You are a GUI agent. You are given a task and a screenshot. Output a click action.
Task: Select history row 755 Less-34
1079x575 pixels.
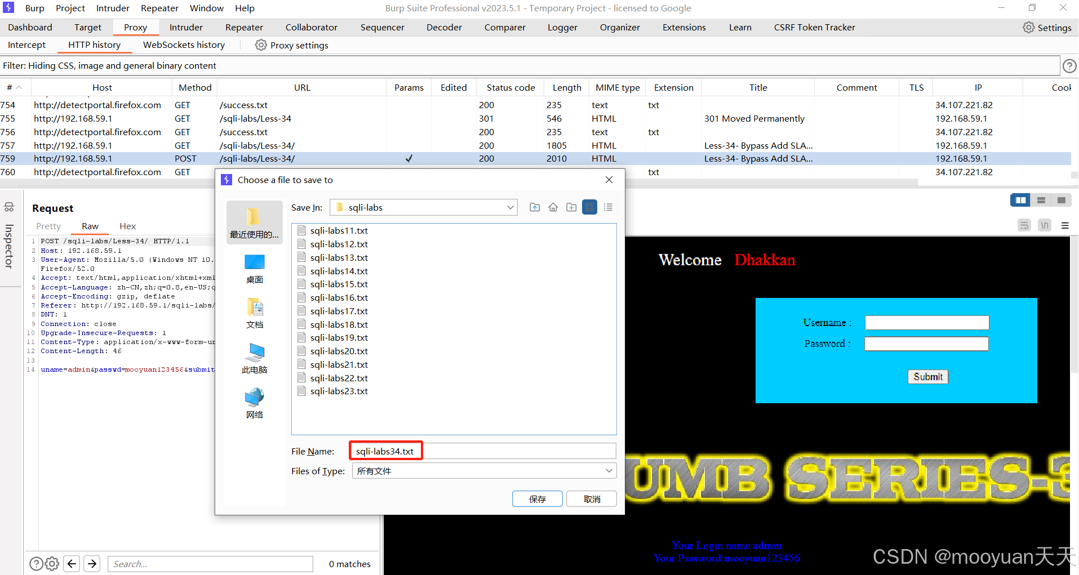click(x=535, y=118)
